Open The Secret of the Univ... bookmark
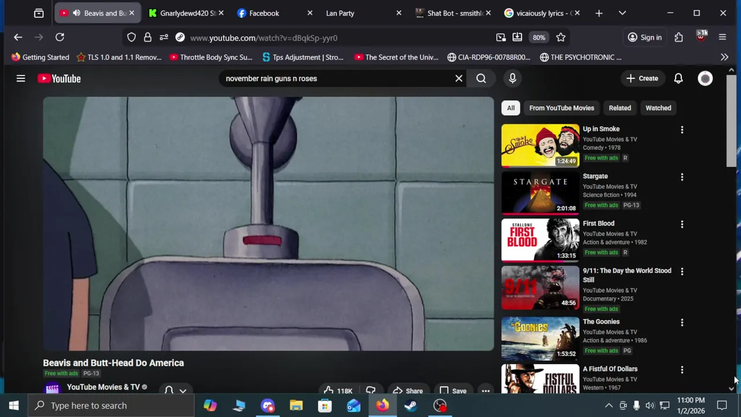The image size is (741, 417). point(396,57)
